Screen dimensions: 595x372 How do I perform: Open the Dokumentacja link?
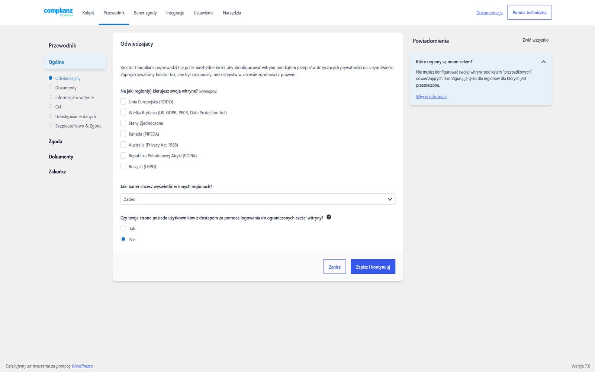[489, 13]
